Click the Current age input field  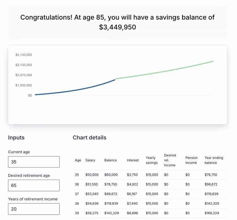34,162
